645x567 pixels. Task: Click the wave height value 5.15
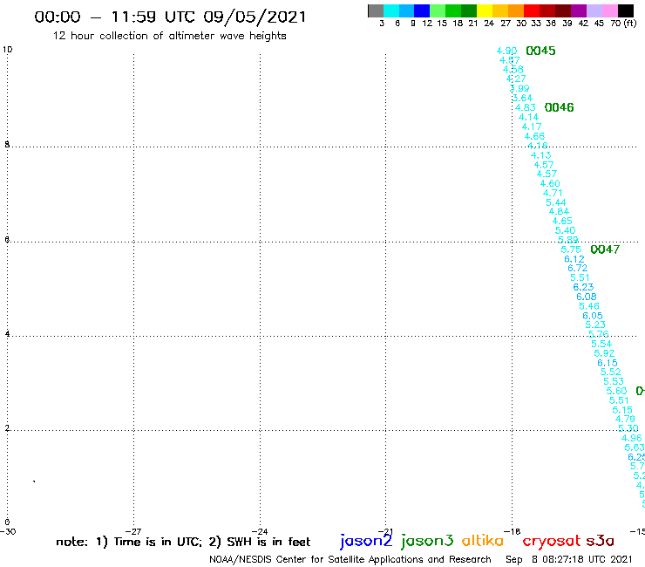[622, 410]
